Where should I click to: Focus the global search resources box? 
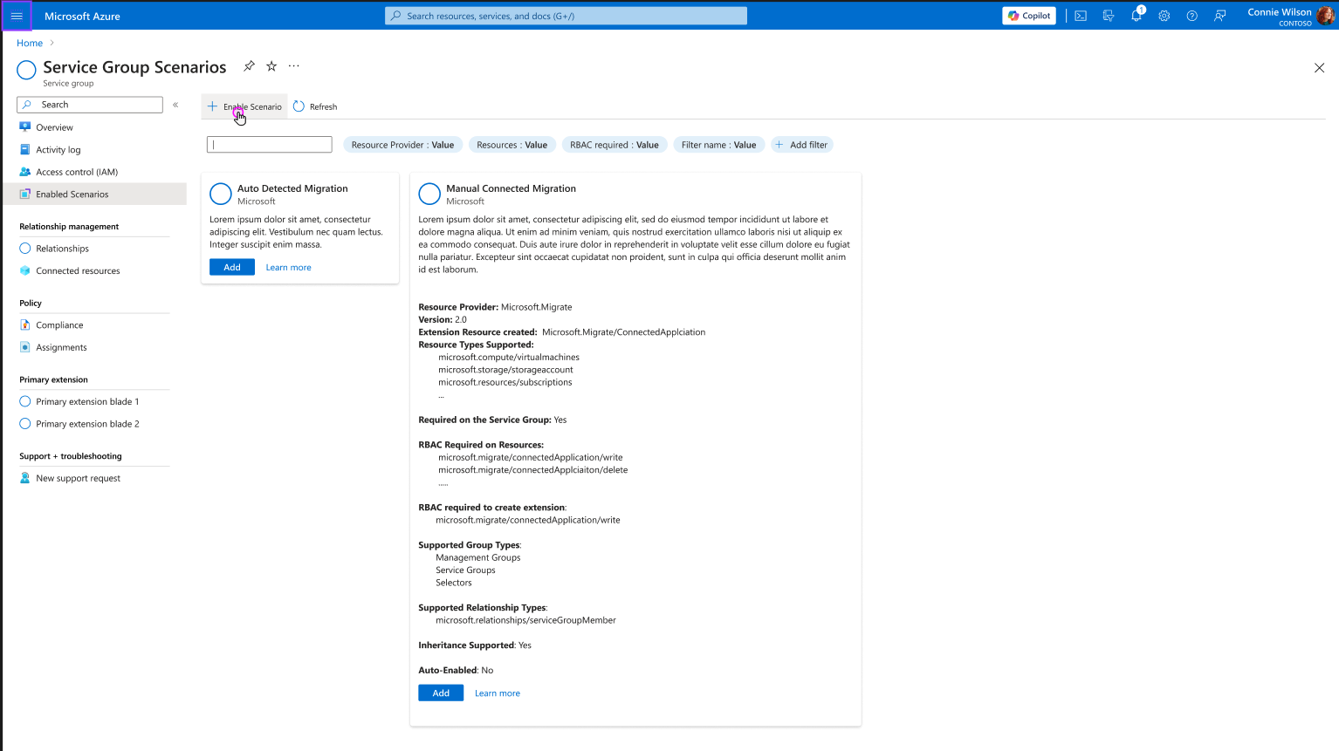point(566,16)
